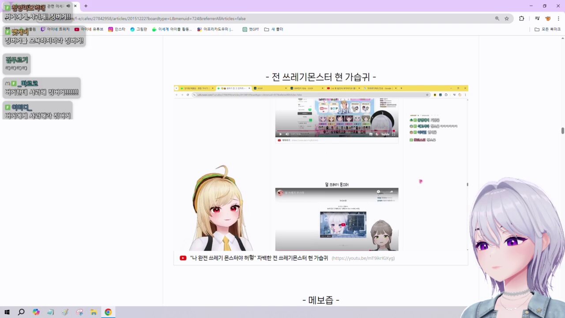Minimize the Chrome window
Viewport: 565px width, 318px height.
click(x=531, y=6)
